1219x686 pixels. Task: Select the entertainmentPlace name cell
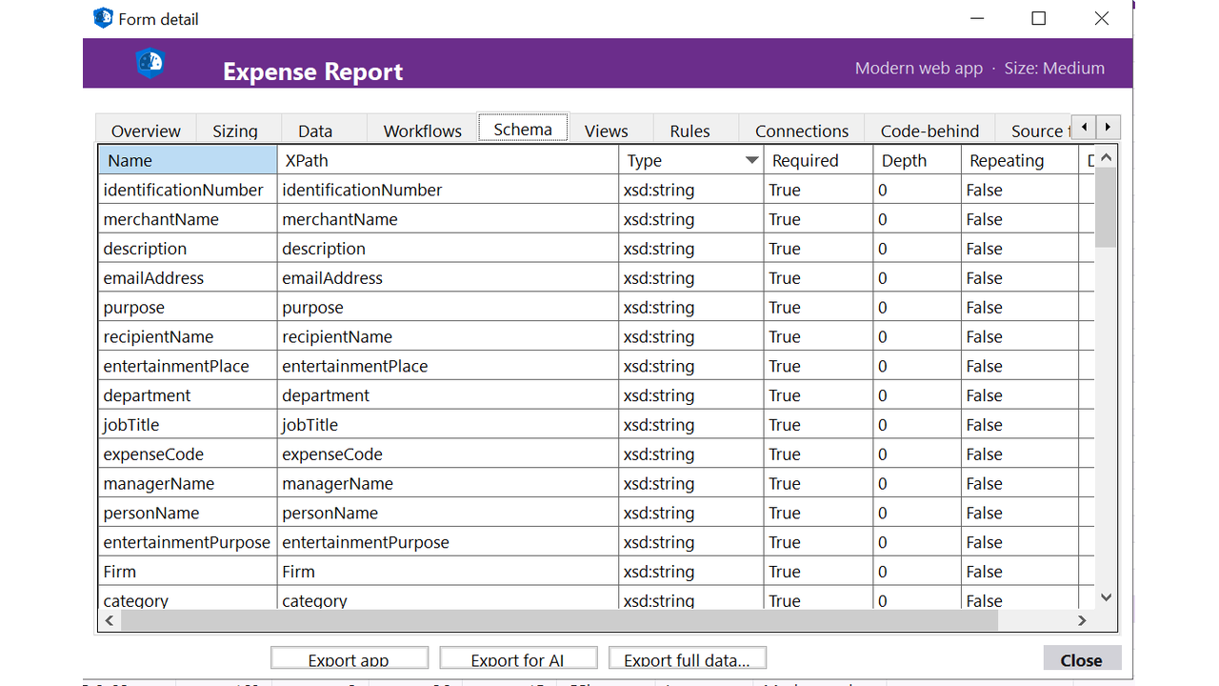[x=188, y=366]
